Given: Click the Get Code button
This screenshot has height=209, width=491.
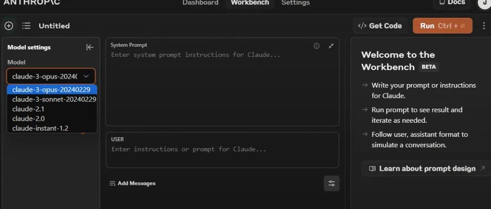Looking at the screenshot, I should pyautogui.click(x=380, y=26).
